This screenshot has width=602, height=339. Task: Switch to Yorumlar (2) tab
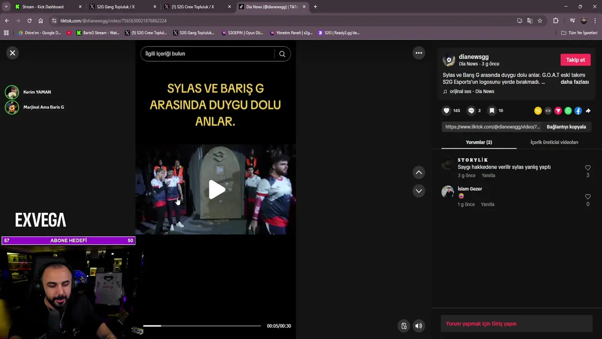coord(479,142)
